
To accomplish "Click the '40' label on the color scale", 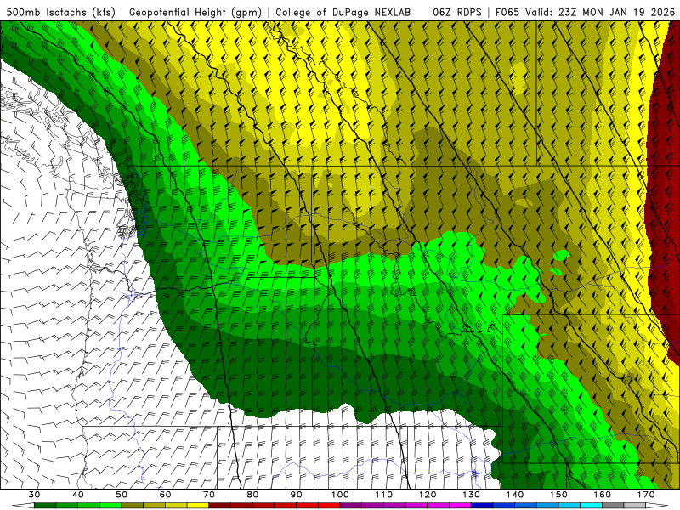I will [x=78, y=495].
